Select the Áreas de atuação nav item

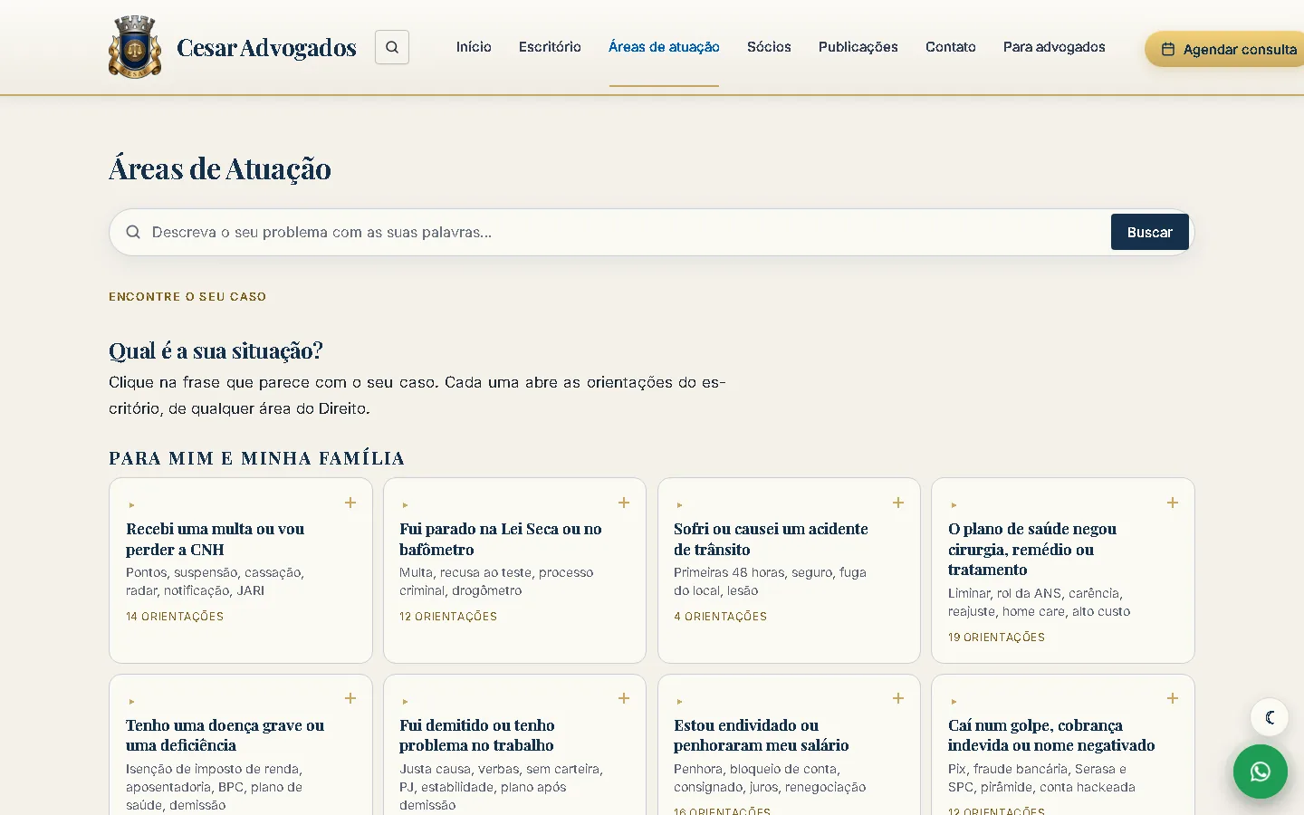click(x=664, y=47)
